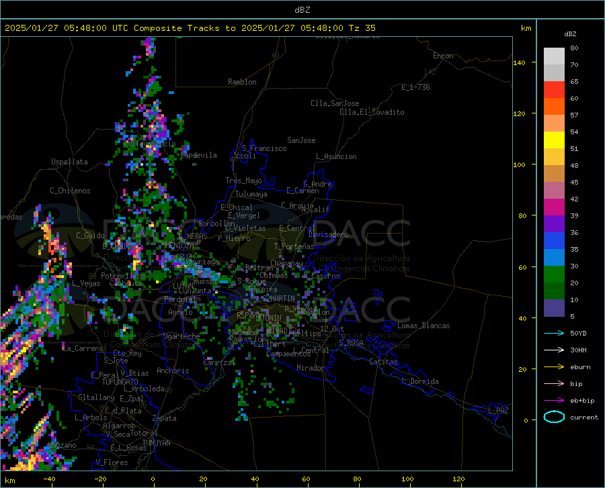Click the Divisadero place label on map
The image size is (605, 488).
[x=328, y=234]
